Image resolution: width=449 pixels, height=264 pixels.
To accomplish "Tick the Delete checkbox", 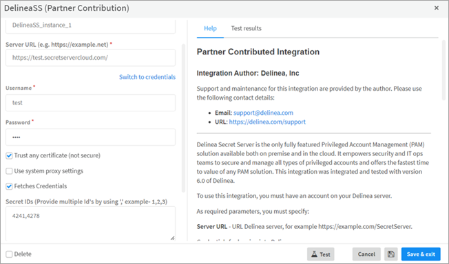I will tap(9, 254).
